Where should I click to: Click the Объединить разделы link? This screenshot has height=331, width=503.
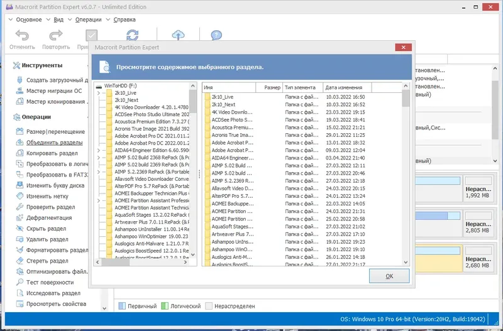point(54,143)
